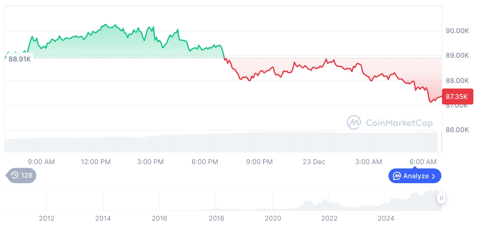Screen dimensions: 482x225
Task: Click the 23 Dec date axis label
Action: click(314, 162)
